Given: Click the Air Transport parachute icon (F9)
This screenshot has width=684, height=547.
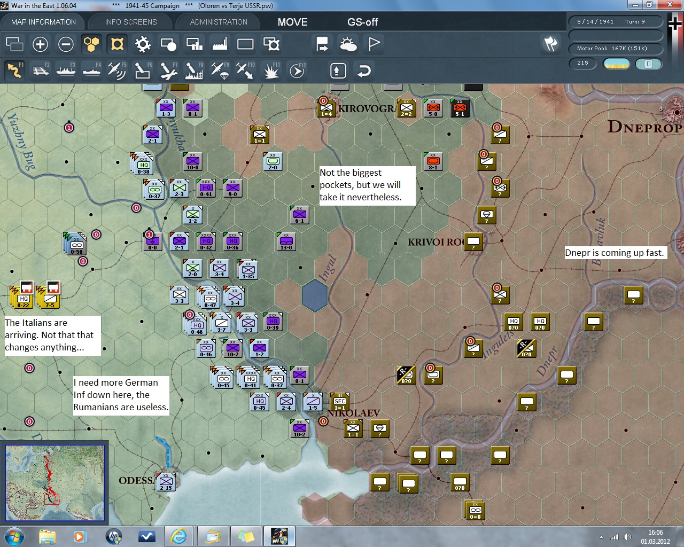Looking at the screenshot, I should pos(220,71).
